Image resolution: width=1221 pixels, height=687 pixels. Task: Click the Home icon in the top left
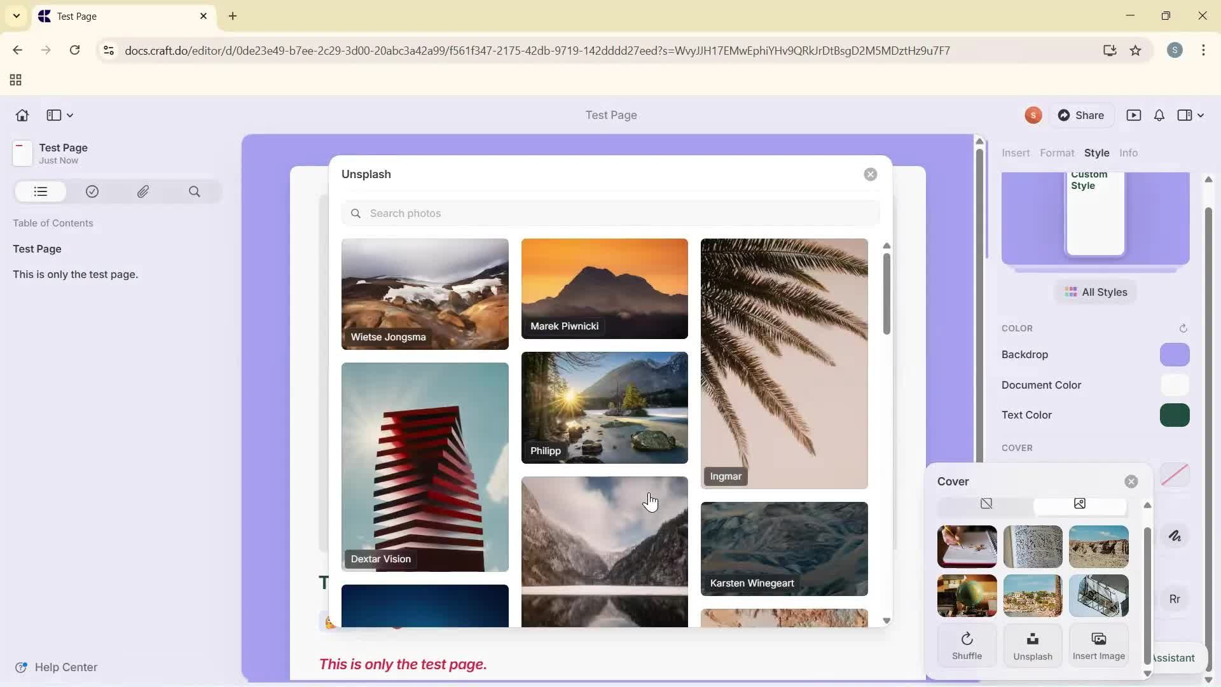[x=22, y=115]
